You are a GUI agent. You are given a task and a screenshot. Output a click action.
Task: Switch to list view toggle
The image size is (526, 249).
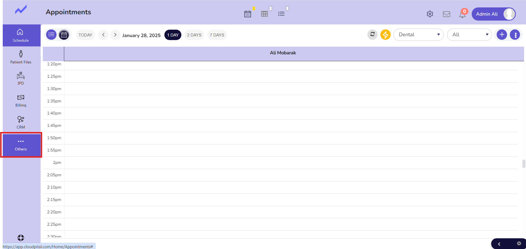pos(51,35)
